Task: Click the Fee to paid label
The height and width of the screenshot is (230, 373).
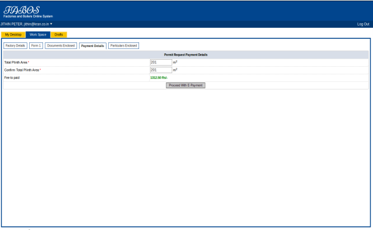Action: pos(12,78)
